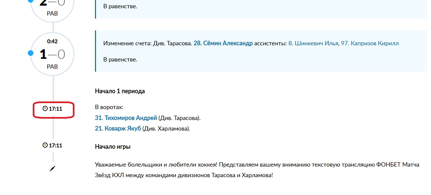Screen dimensions: 431x195
Task: Click the Начало 1 периода heading
Action: [x=120, y=91]
